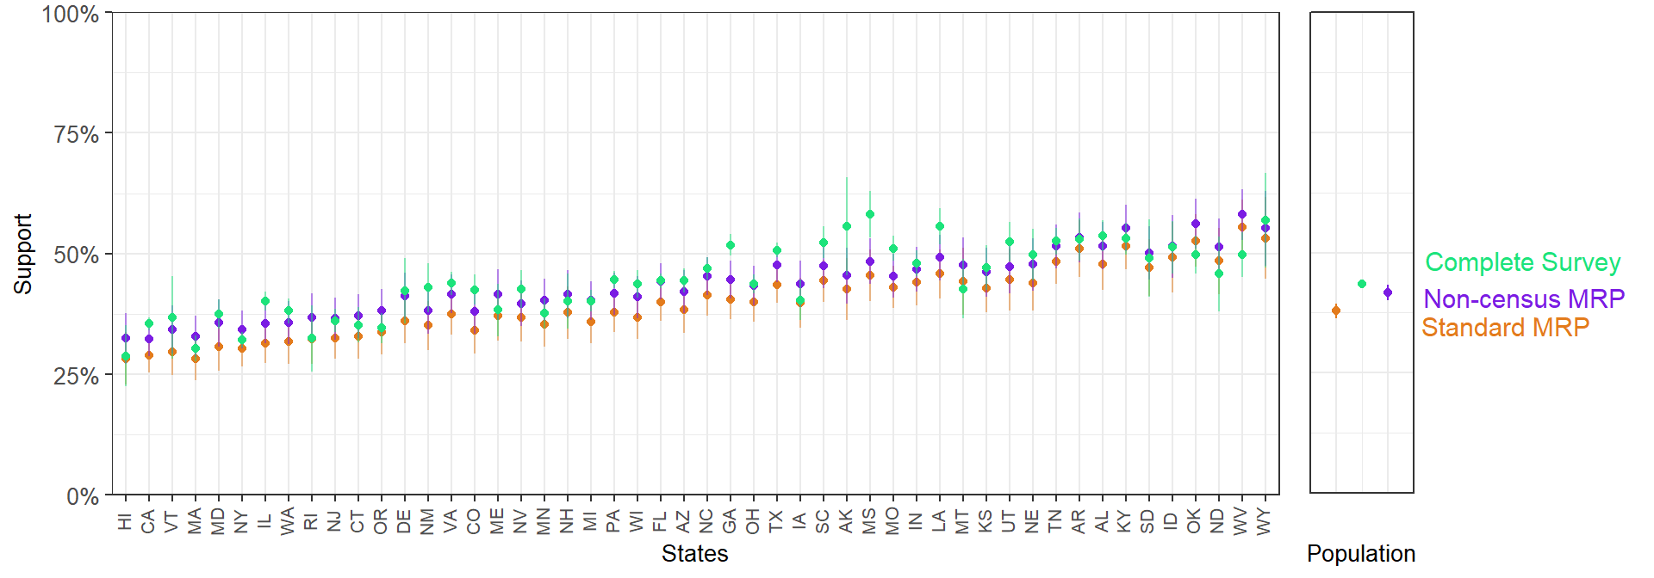This screenshot has height=578, width=1654.
Task: Click the Non-census MRP legend label
Action: 1523,298
